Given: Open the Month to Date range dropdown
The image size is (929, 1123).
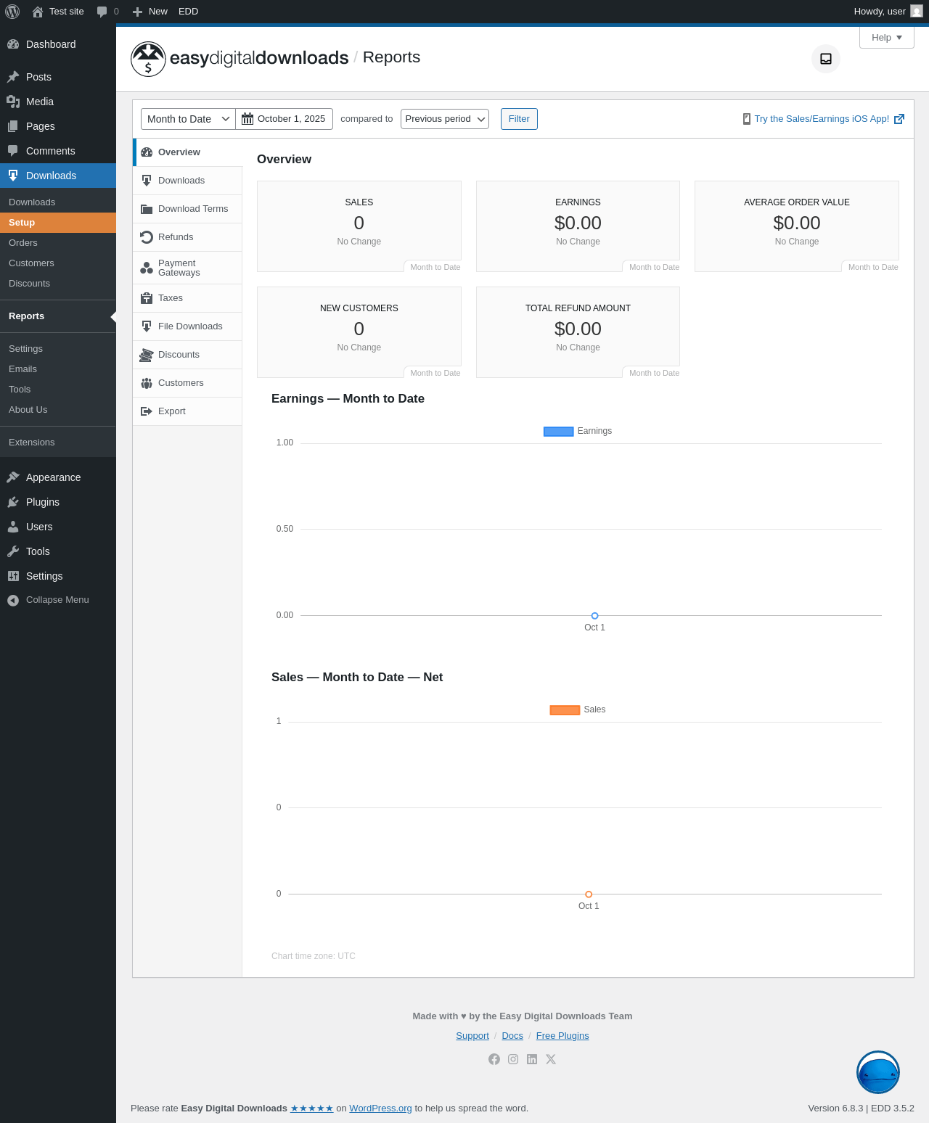Looking at the screenshot, I should pos(188,119).
